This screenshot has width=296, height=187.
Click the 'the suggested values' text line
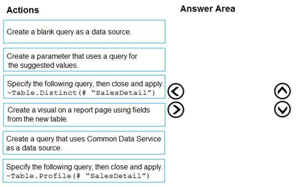43,65
